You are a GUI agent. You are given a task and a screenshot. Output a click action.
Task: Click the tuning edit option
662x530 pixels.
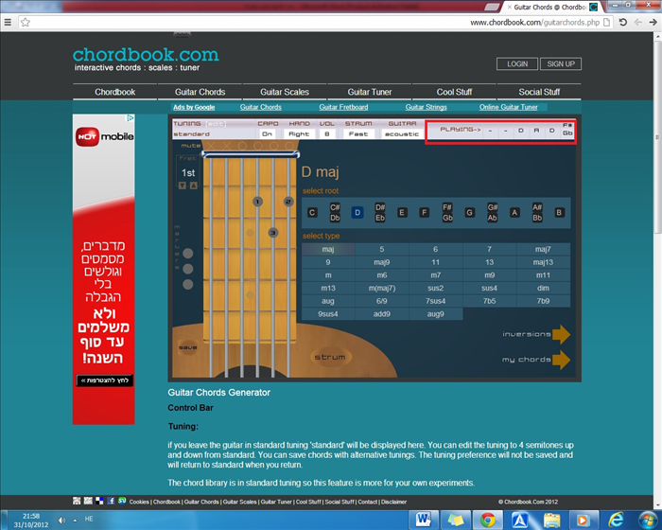(x=216, y=124)
